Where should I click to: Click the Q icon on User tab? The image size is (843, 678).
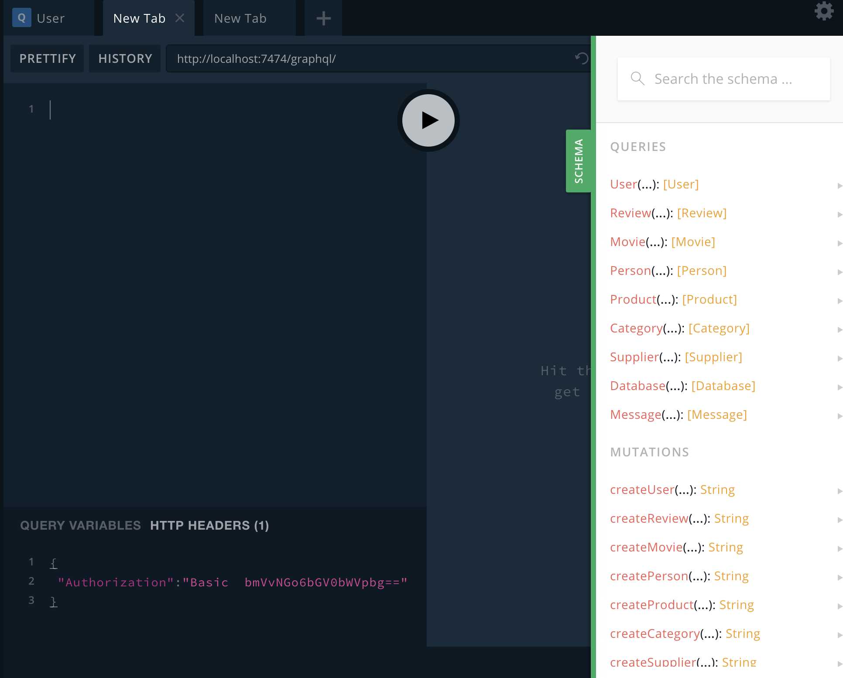21,18
